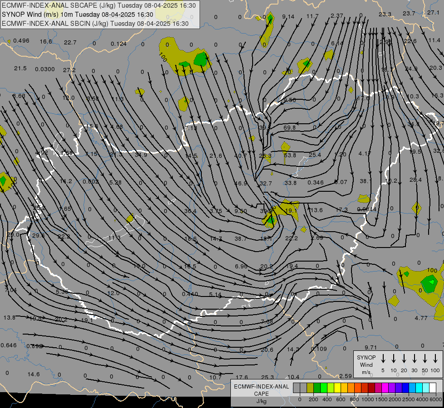This screenshot has width=444, height=408.
Task: Select the pure yellow CAPE legend swatch
Action: 337,388
